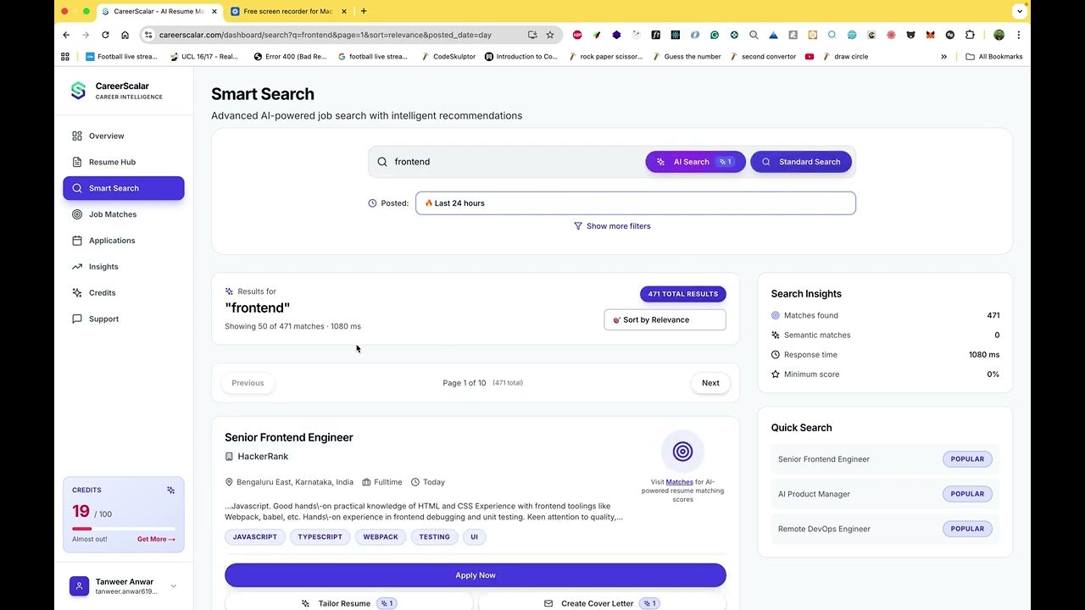Click the credits progress bar
Image resolution: width=1085 pixels, height=610 pixels.
tap(123, 527)
